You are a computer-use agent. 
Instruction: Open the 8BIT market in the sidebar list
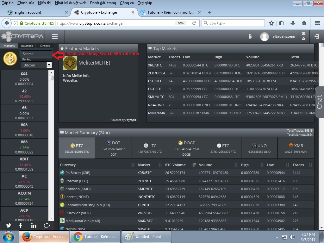pyautogui.click(x=24, y=164)
